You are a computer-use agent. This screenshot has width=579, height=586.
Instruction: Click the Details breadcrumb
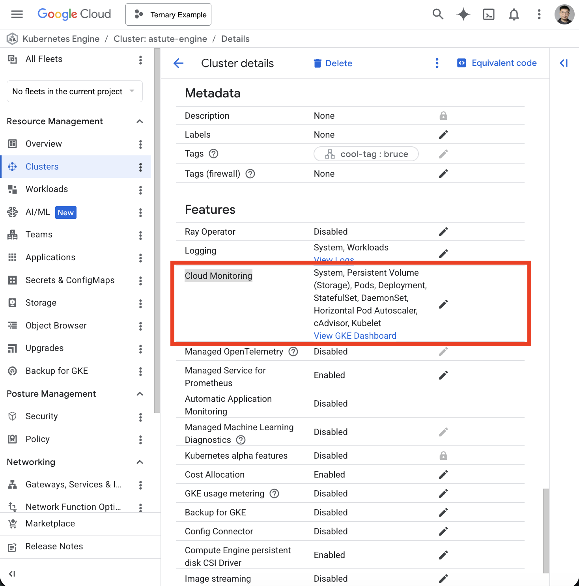pos(235,39)
